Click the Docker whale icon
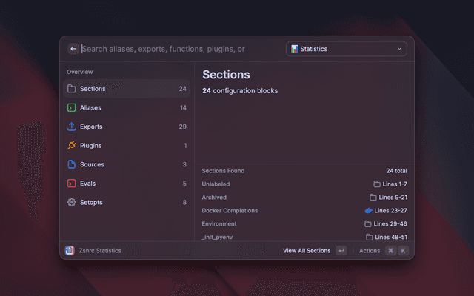The width and height of the screenshot is (474, 296). coord(368,211)
